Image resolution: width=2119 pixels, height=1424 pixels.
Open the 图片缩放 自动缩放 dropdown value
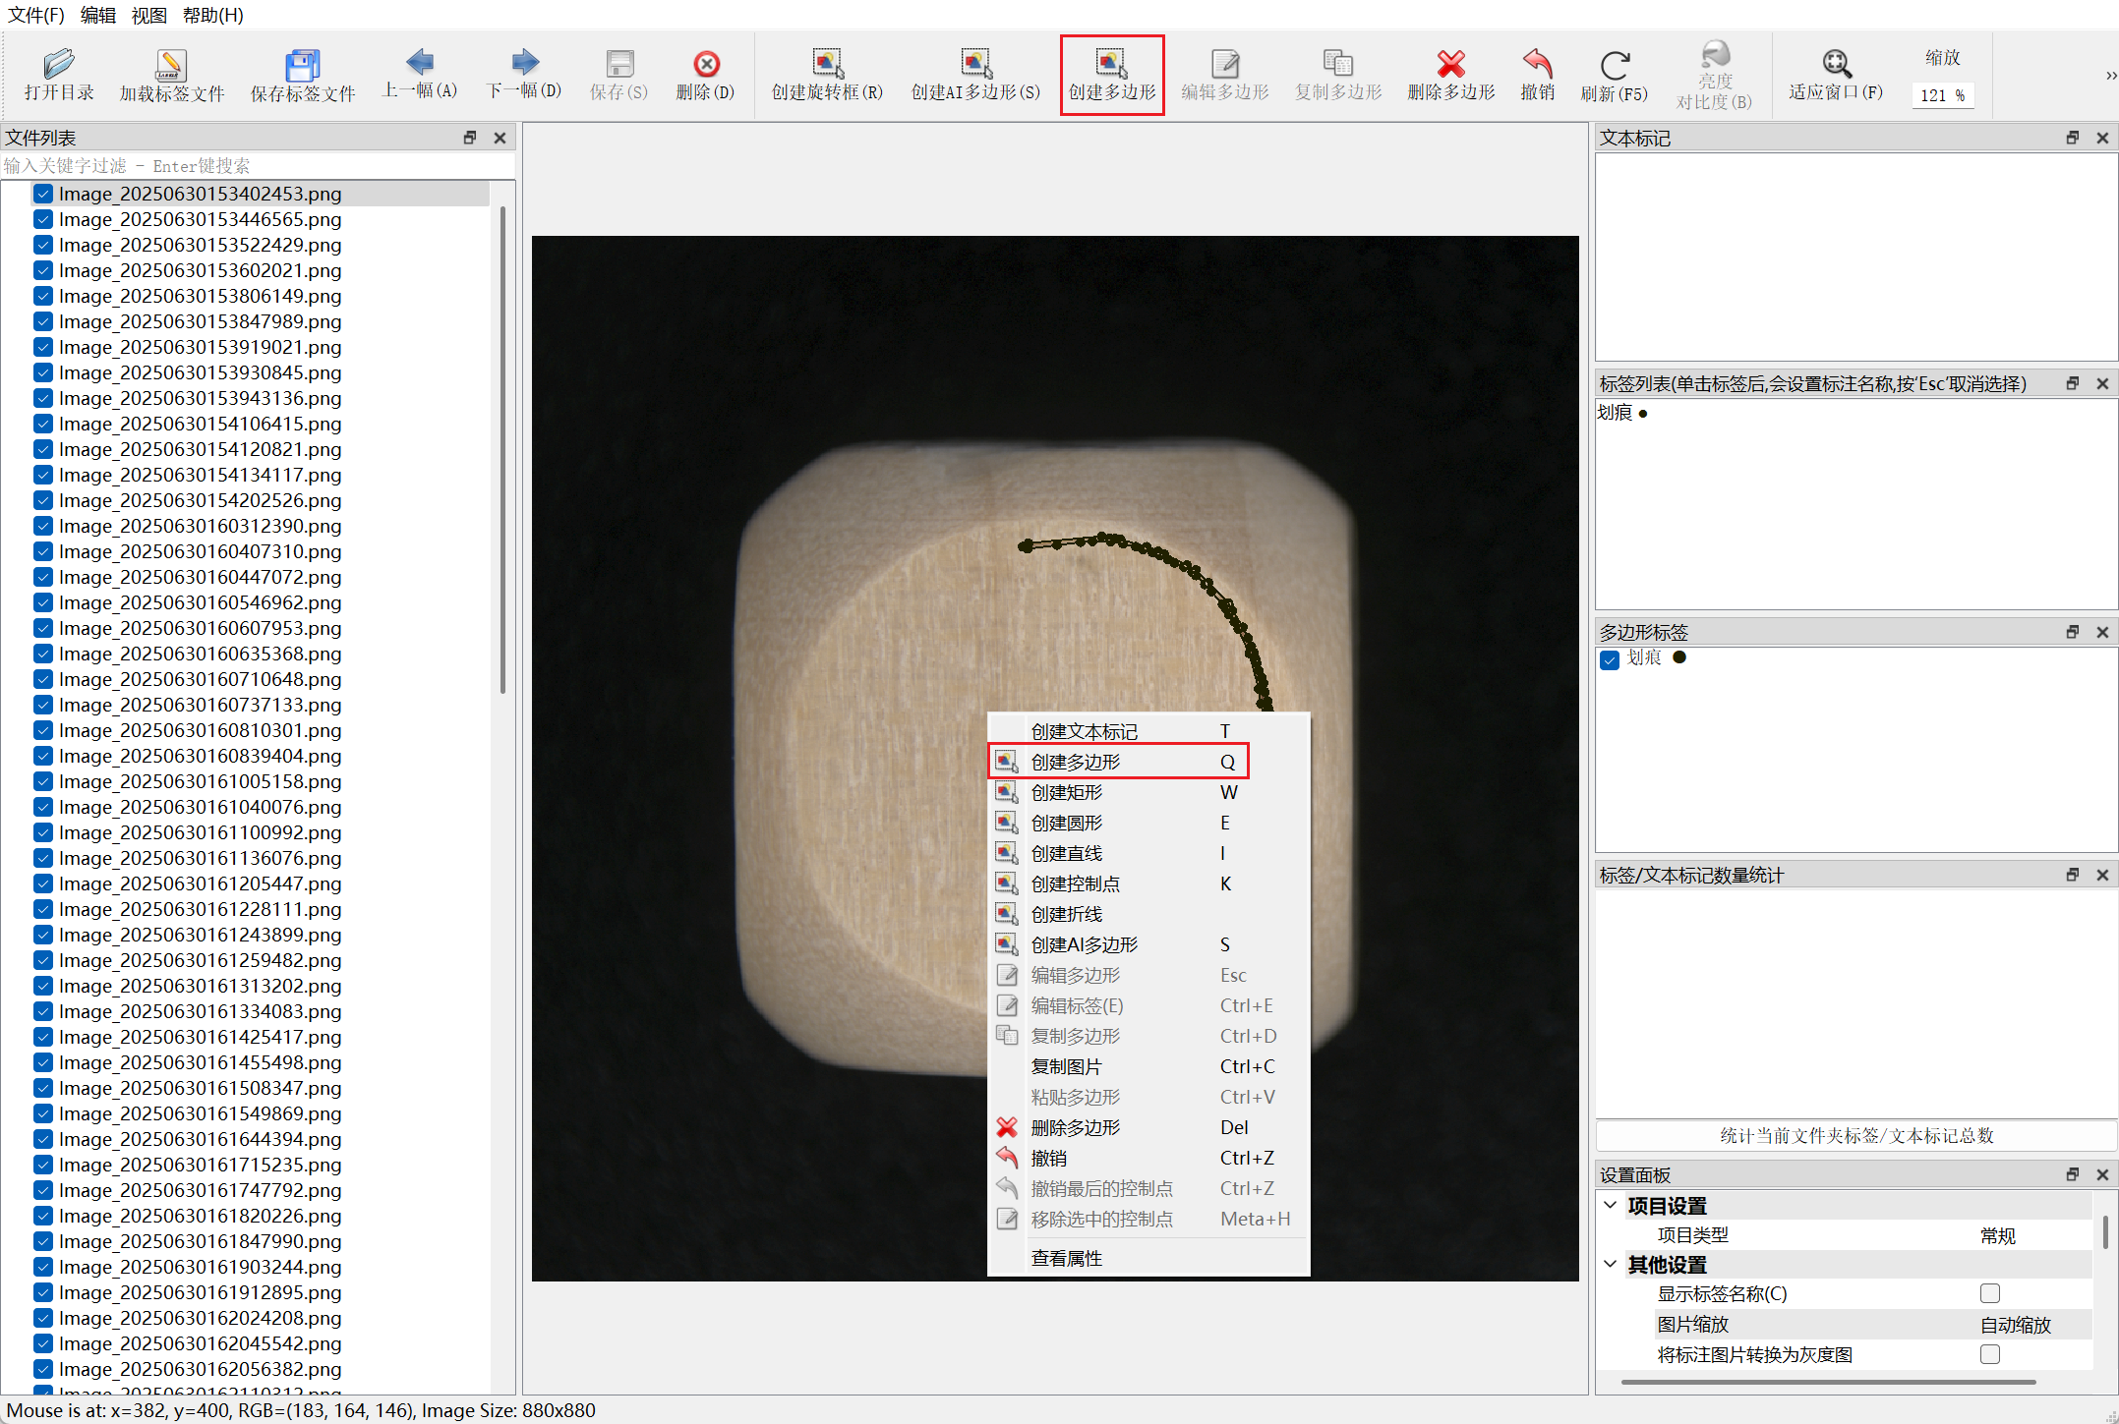pos(2015,1325)
